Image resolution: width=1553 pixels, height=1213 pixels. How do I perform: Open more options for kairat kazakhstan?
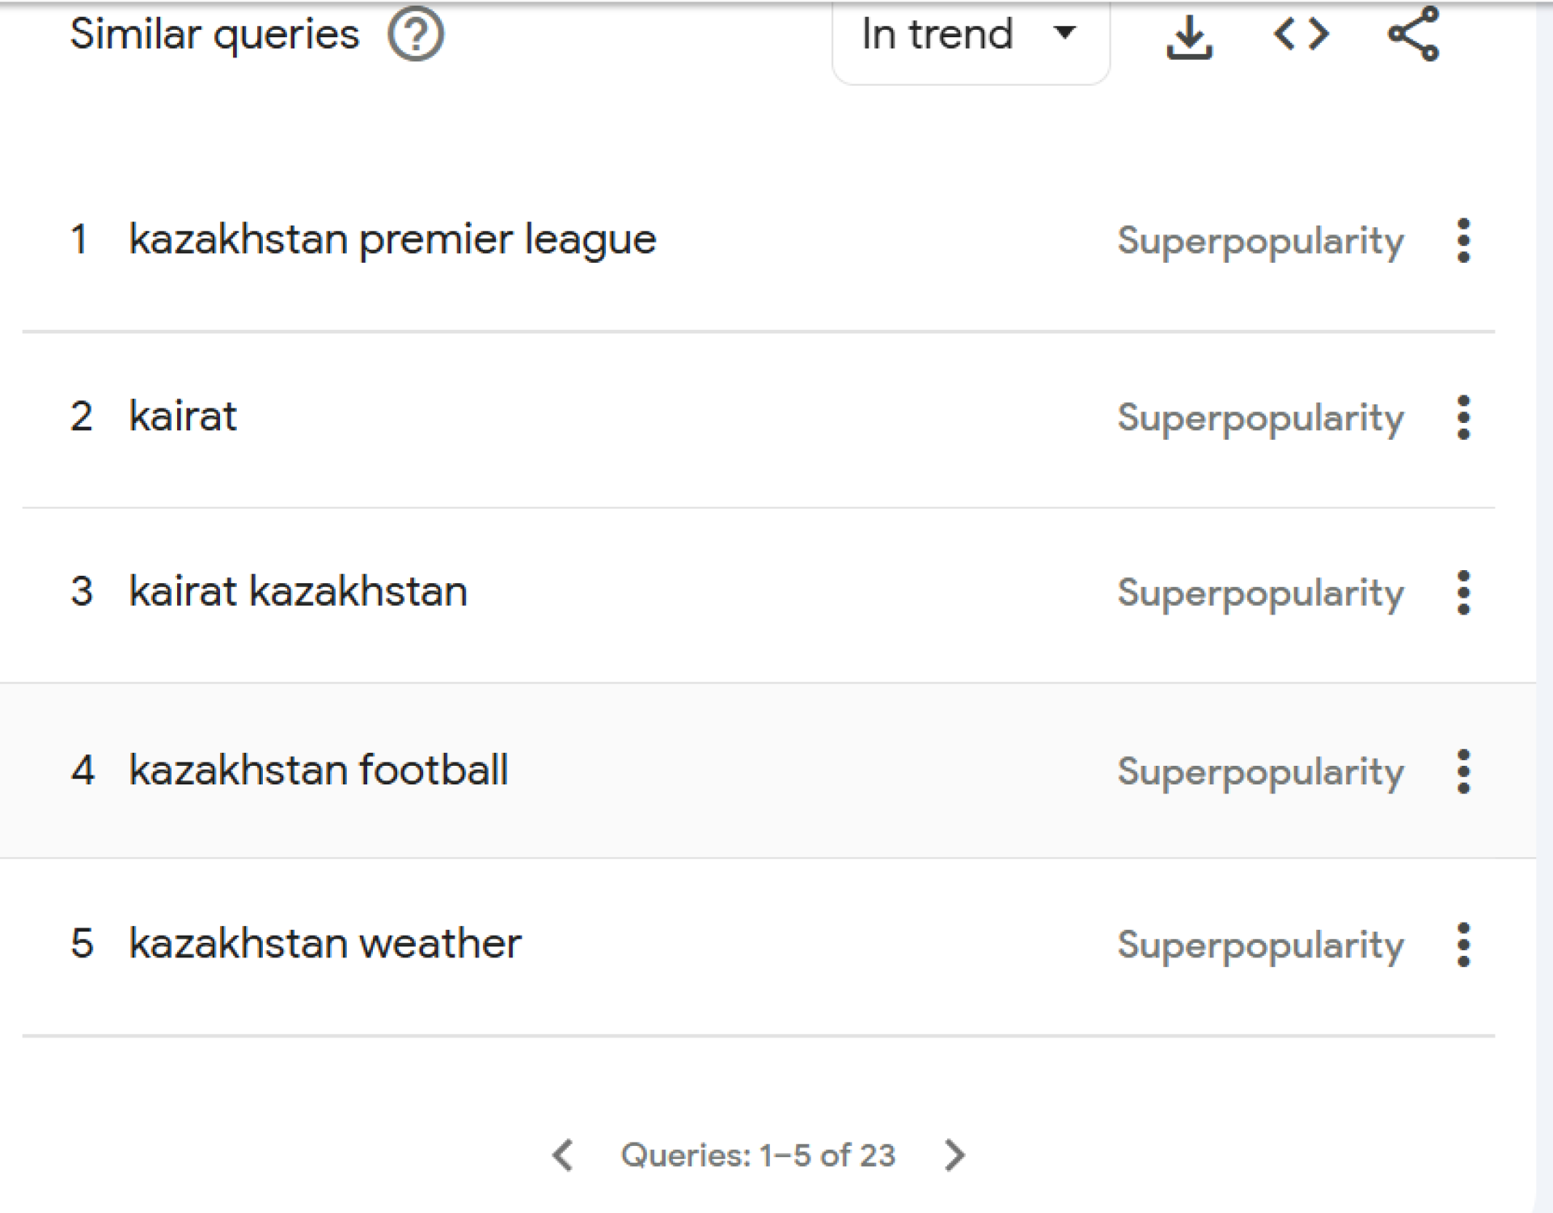[1463, 593]
